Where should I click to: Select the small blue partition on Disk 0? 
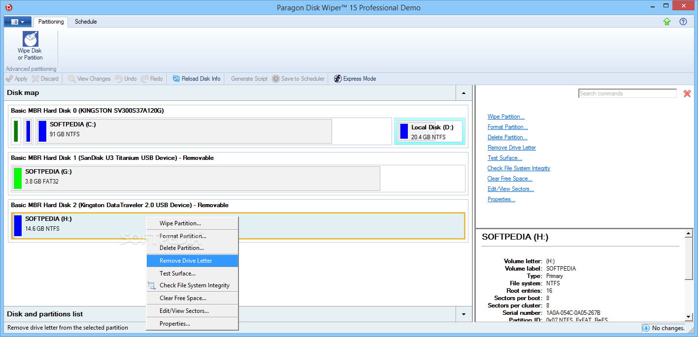pos(28,131)
